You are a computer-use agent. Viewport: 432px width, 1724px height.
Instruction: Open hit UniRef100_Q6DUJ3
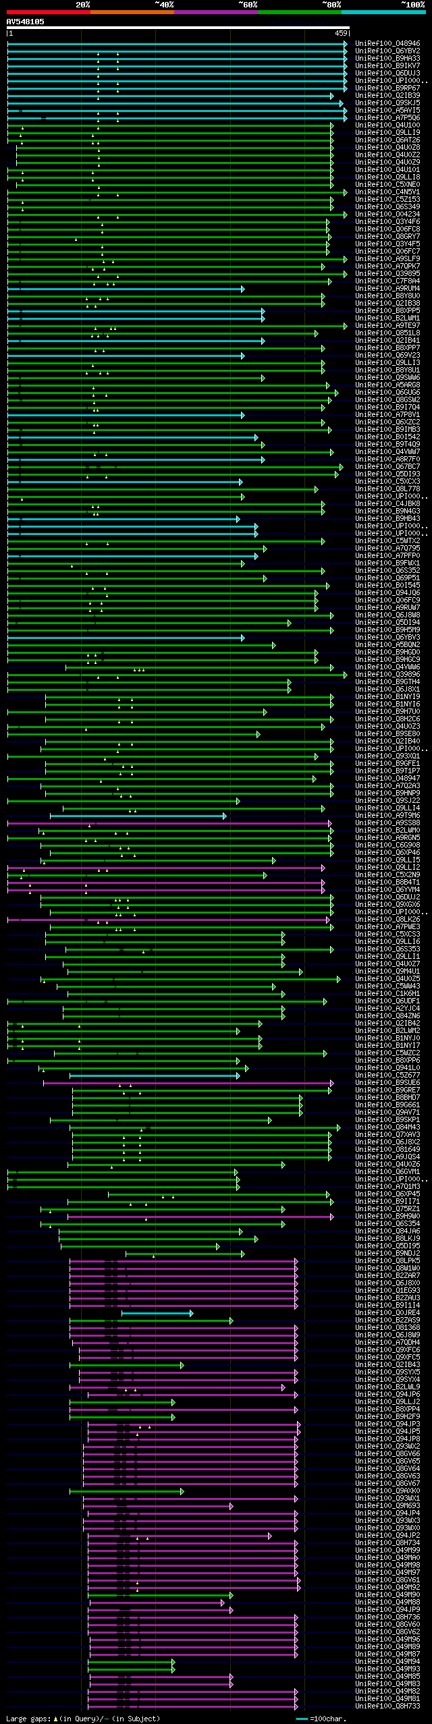(x=387, y=73)
